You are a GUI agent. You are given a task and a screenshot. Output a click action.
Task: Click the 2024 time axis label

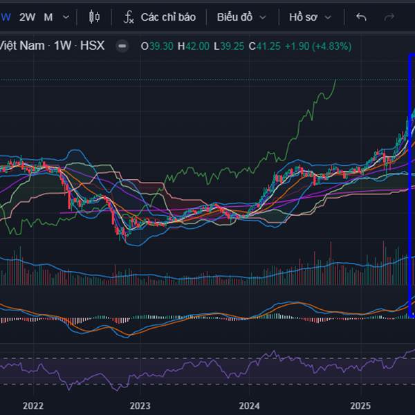(249, 406)
